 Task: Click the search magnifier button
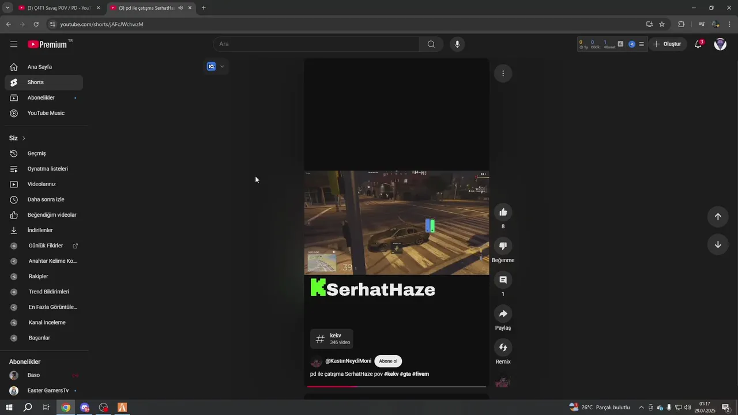click(431, 44)
